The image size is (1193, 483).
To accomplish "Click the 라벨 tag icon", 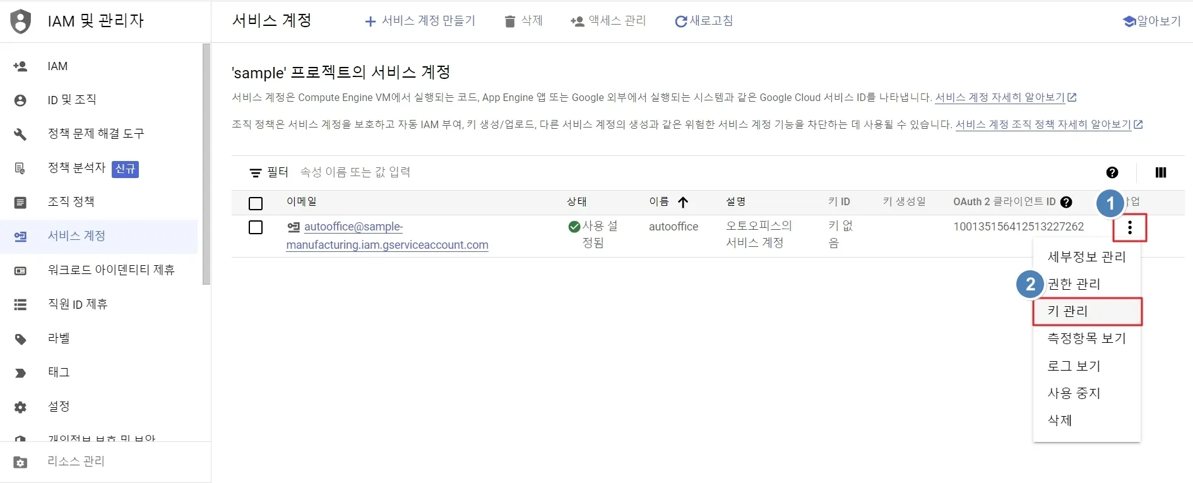I will point(20,340).
